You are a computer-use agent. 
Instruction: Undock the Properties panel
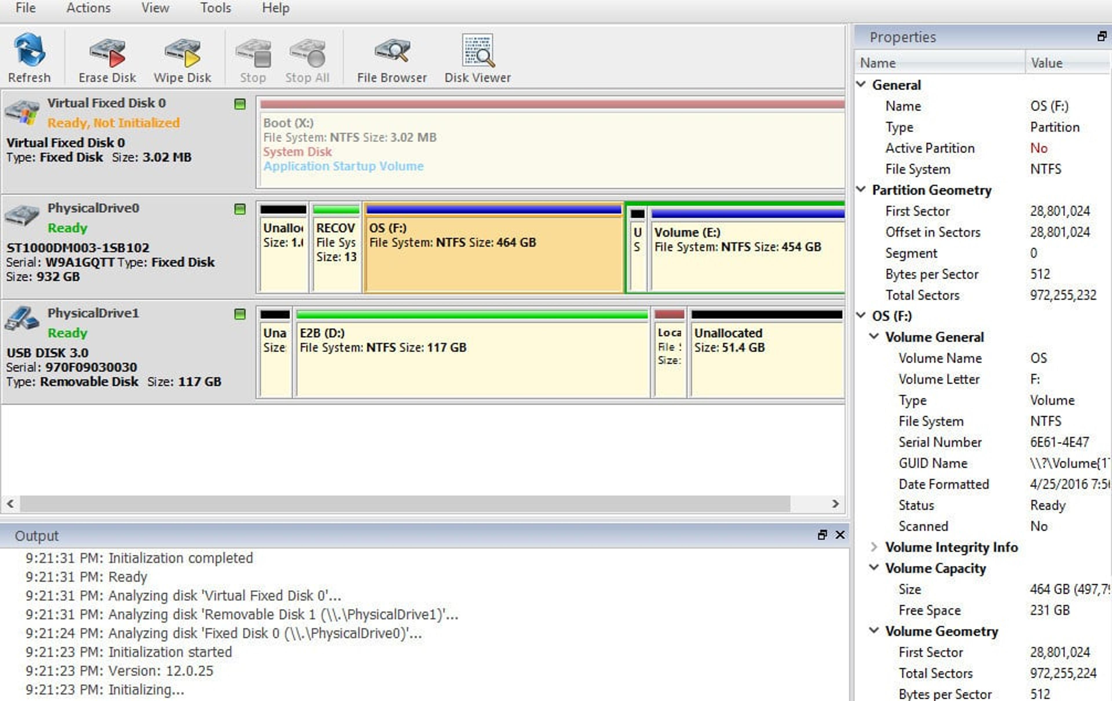(1102, 36)
